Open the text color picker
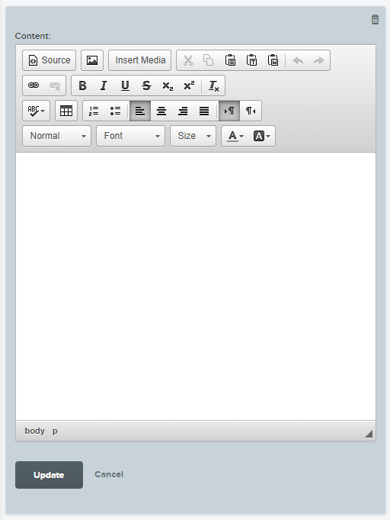 click(235, 136)
